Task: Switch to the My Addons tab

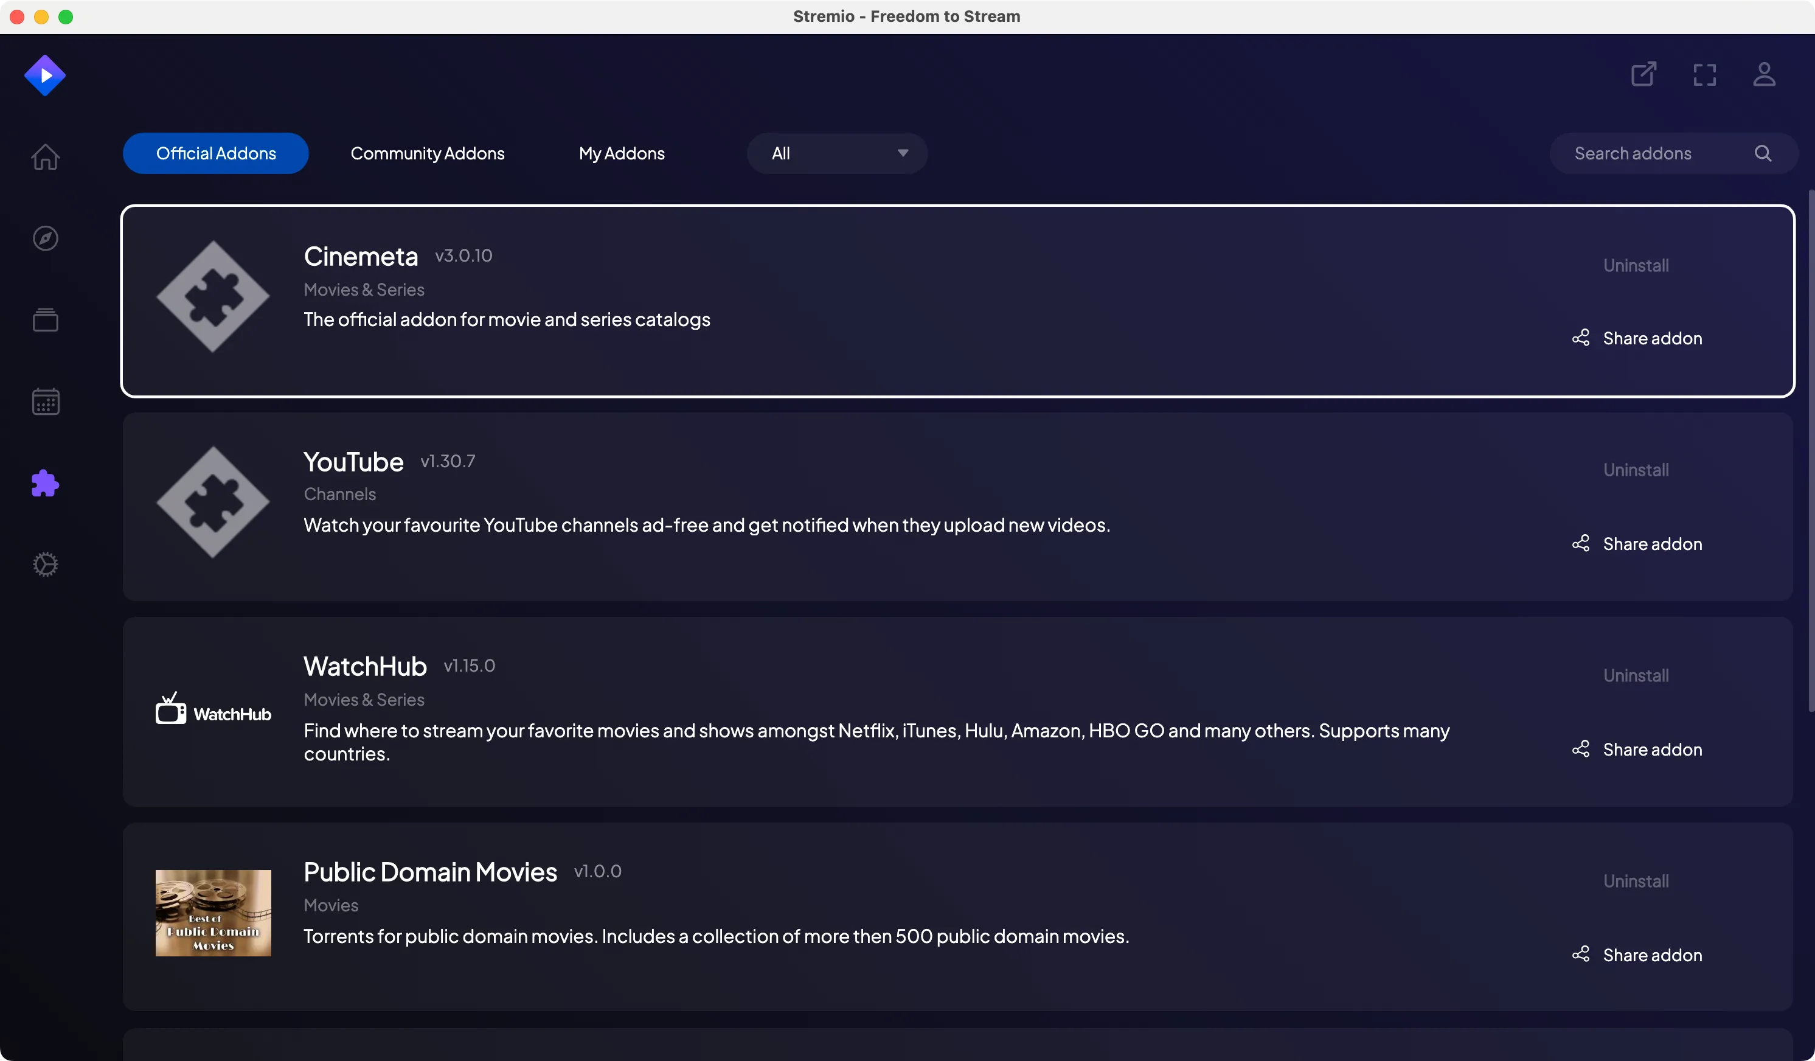Action: pyautogui.click(x=621, y=153)
